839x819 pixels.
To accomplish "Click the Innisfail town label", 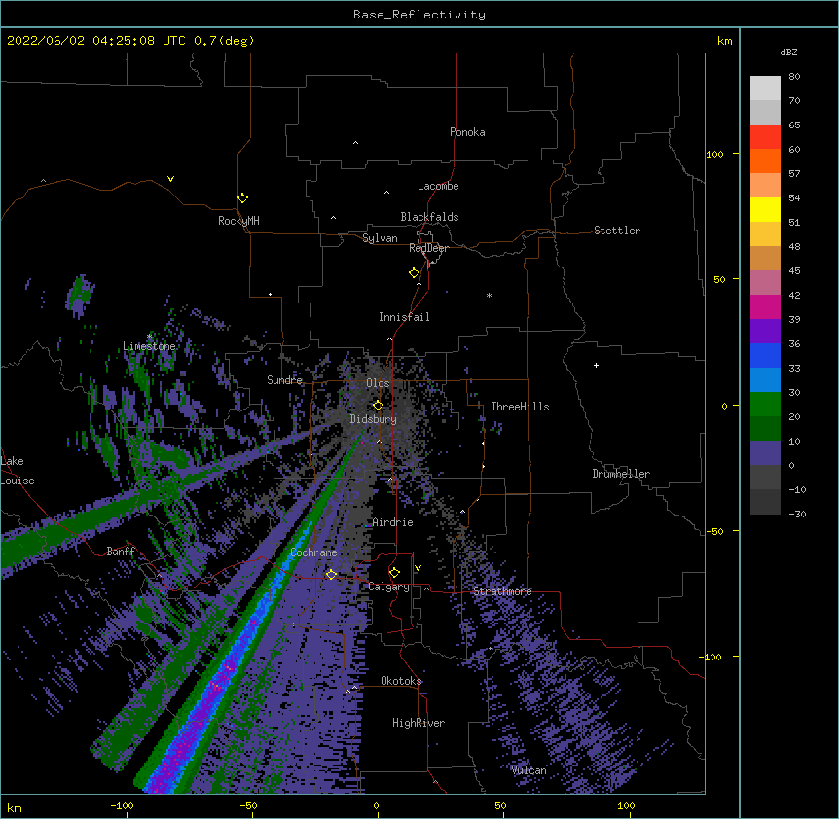I will [x=404, y=317].
